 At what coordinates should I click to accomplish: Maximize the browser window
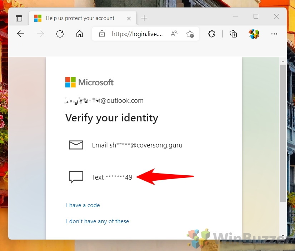pyautogui.click(x=256, y=16)
